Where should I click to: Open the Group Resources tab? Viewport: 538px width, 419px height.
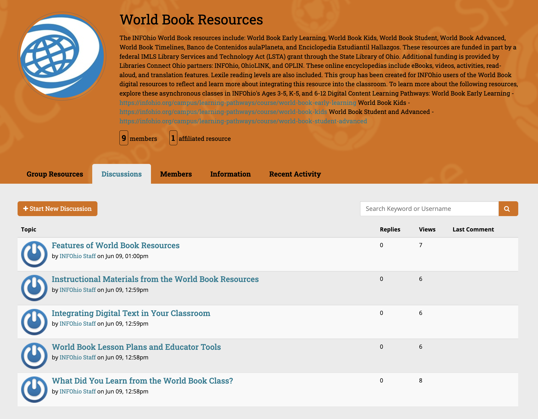click(55, 174)
